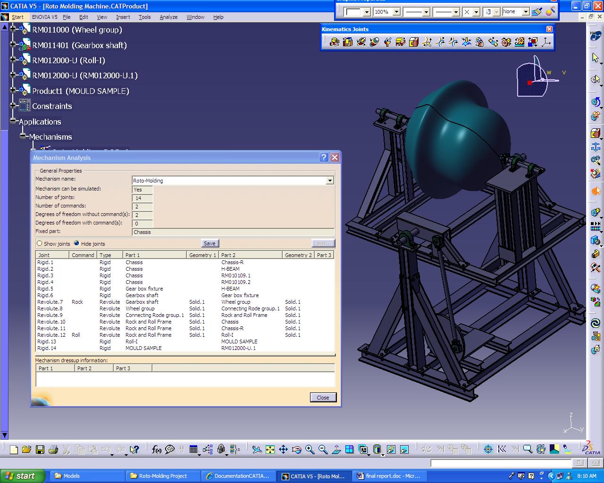
Task: Select the Rigid Joint tool
Action: pyautogui.click(x=414, y=42)
